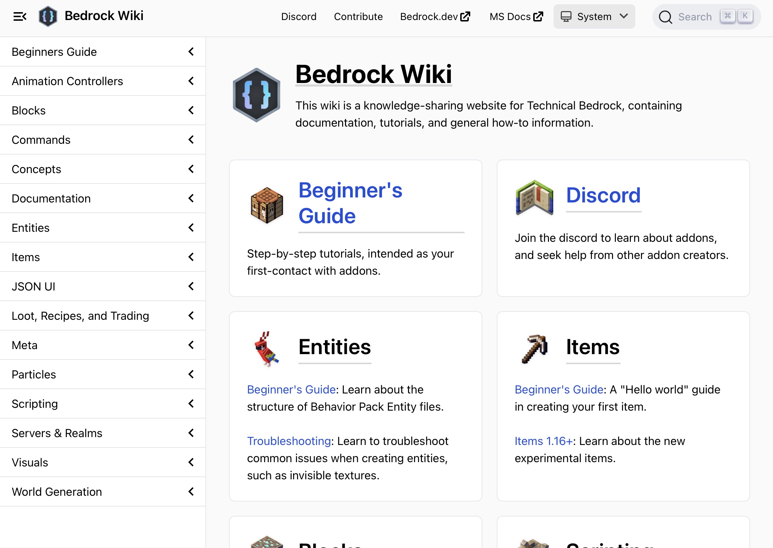Open the System theme dropdown

[594, 16]
